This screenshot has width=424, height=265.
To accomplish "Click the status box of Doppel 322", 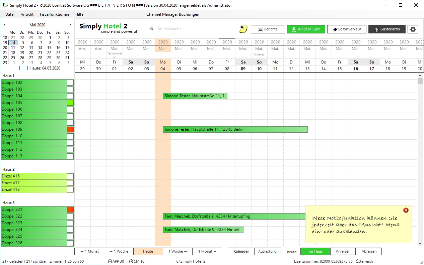I will point(70,216).
